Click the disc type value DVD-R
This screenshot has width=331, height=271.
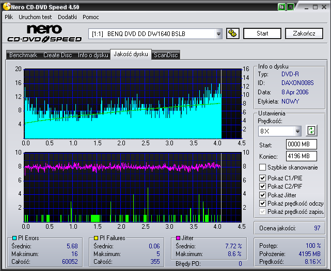coord(290,74)
